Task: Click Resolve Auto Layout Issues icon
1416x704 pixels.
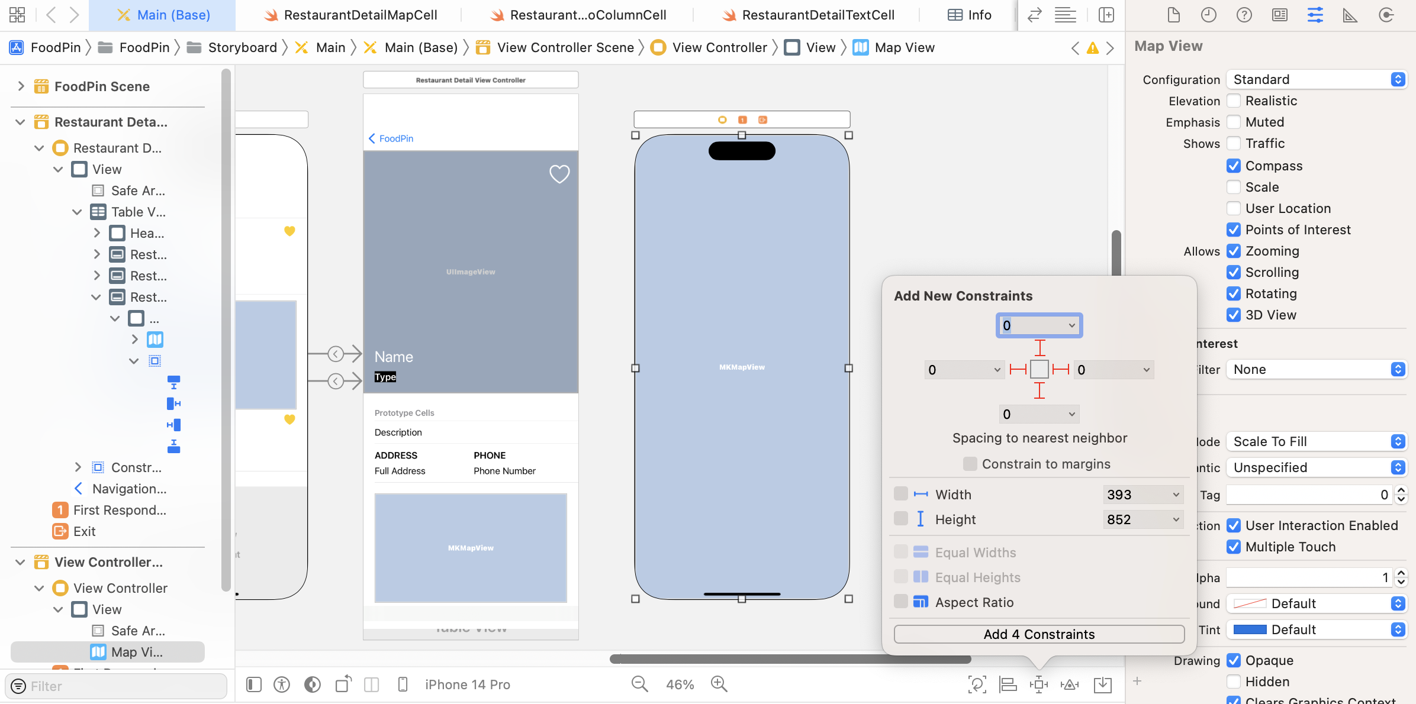Action: pyautogui.click(x=1070, y=684)
